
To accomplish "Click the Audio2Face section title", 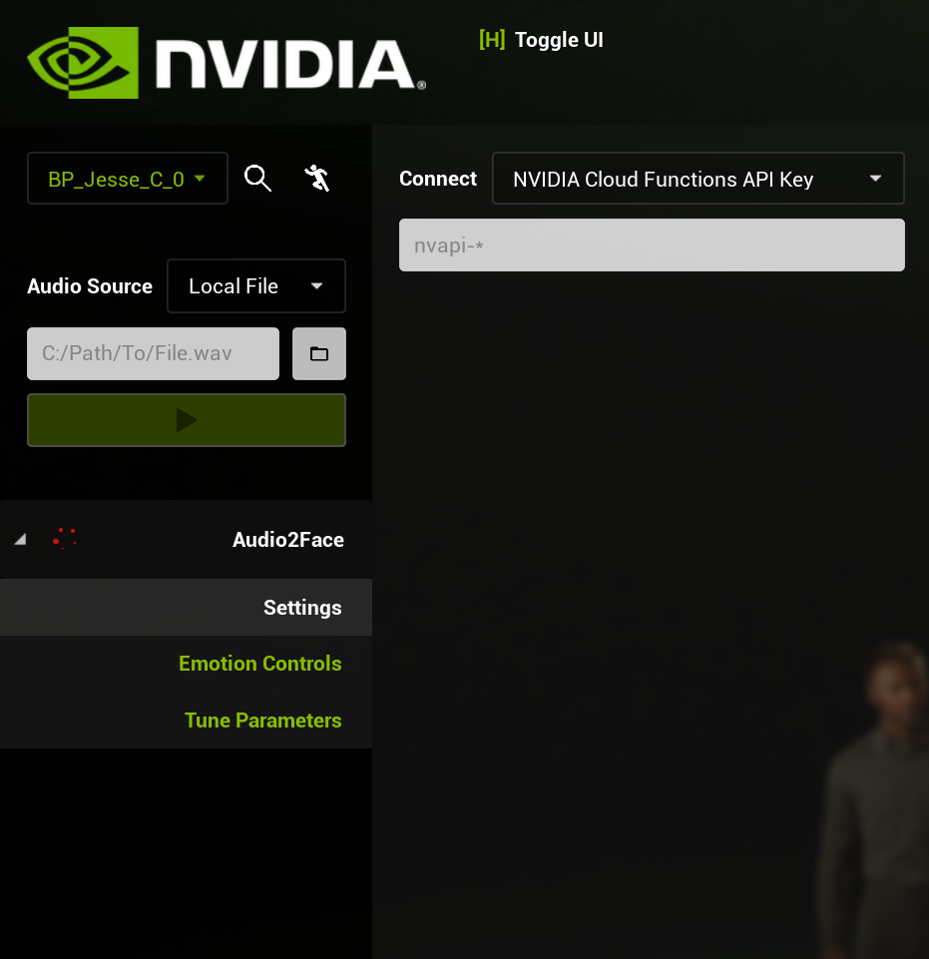I will pos(288,540).
